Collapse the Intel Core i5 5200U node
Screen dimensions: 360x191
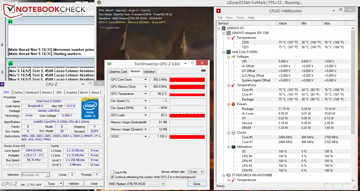tap(223, 52)
